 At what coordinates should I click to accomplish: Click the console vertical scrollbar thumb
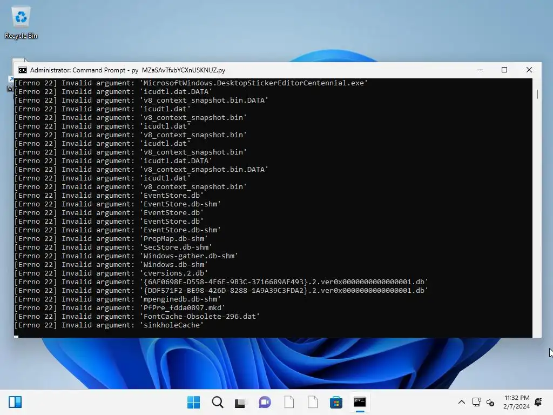pos(537,94)
